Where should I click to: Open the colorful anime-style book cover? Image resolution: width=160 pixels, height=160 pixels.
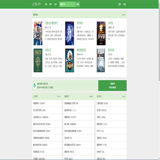(38, 33)
